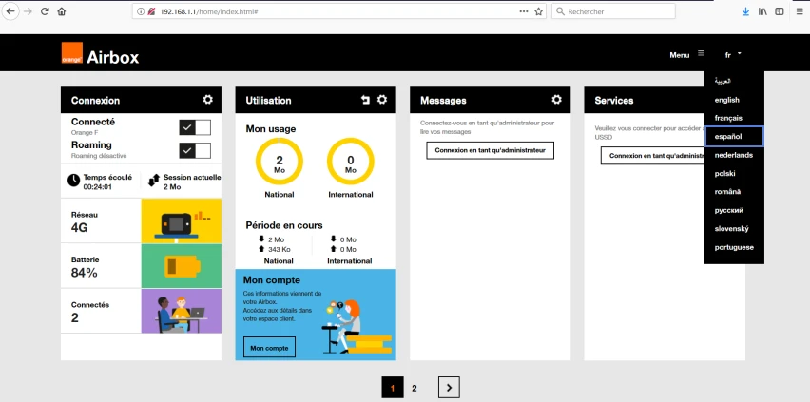
Task: Open the Batterie 84% tile image
Action: click(182, 265)
